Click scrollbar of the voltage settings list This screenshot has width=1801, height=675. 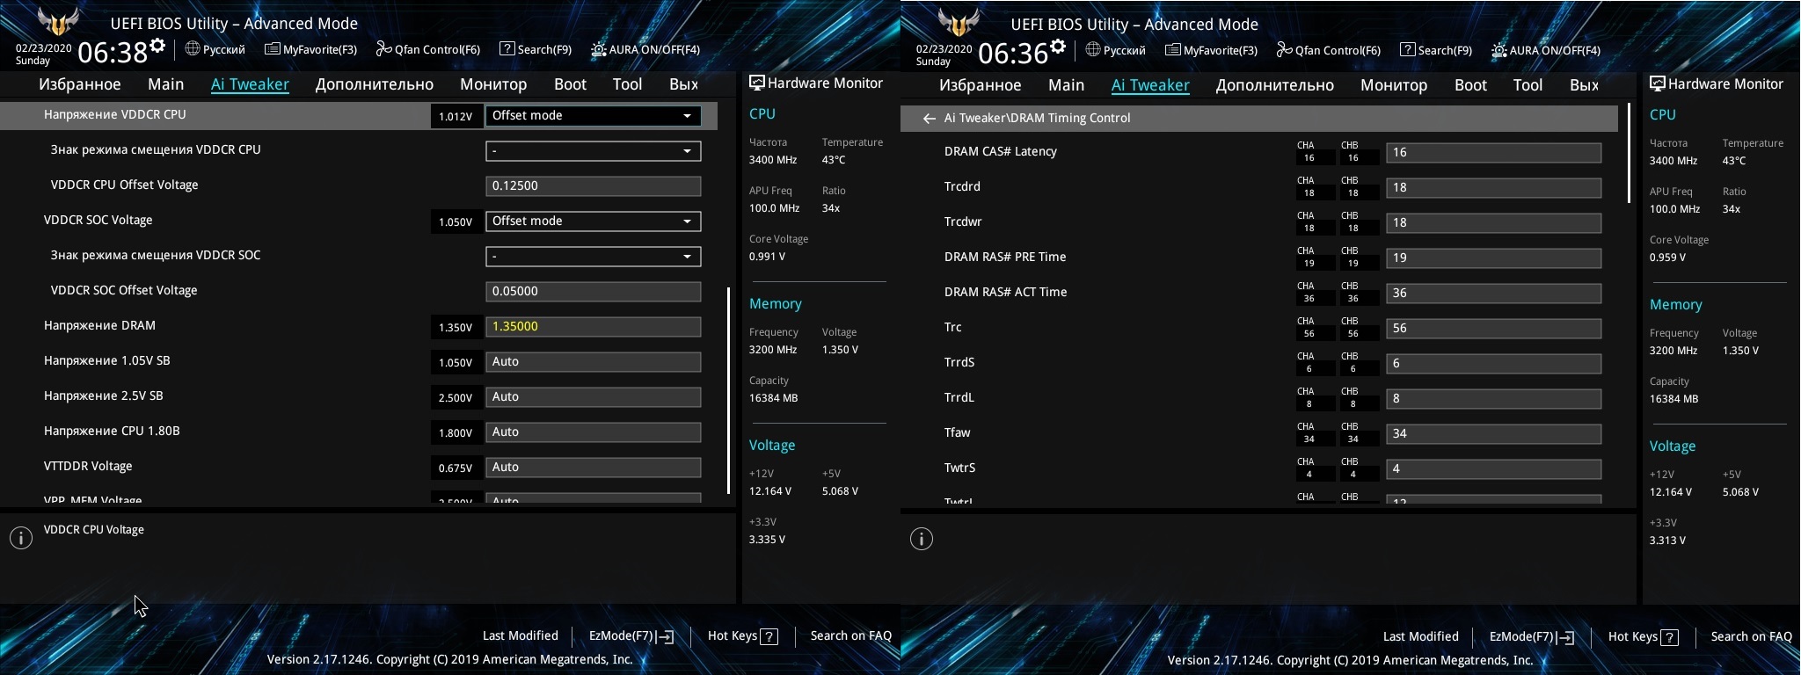tap(728, 390)
